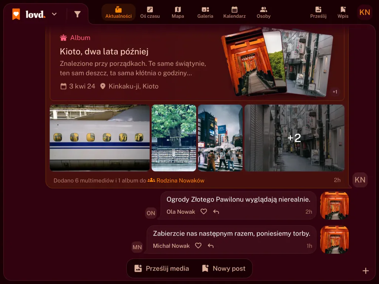
Task: Click the location Kinkaku-ji, Kioto
Action: click(130, 86)
